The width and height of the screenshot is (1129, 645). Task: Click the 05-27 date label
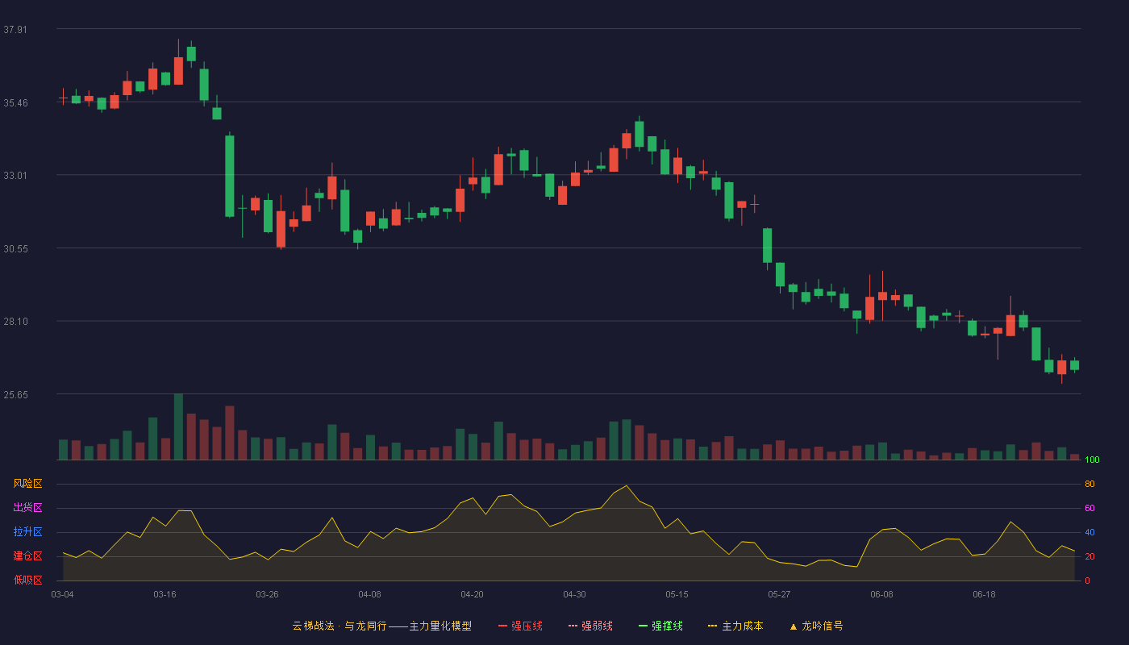(x=779, y=594)
